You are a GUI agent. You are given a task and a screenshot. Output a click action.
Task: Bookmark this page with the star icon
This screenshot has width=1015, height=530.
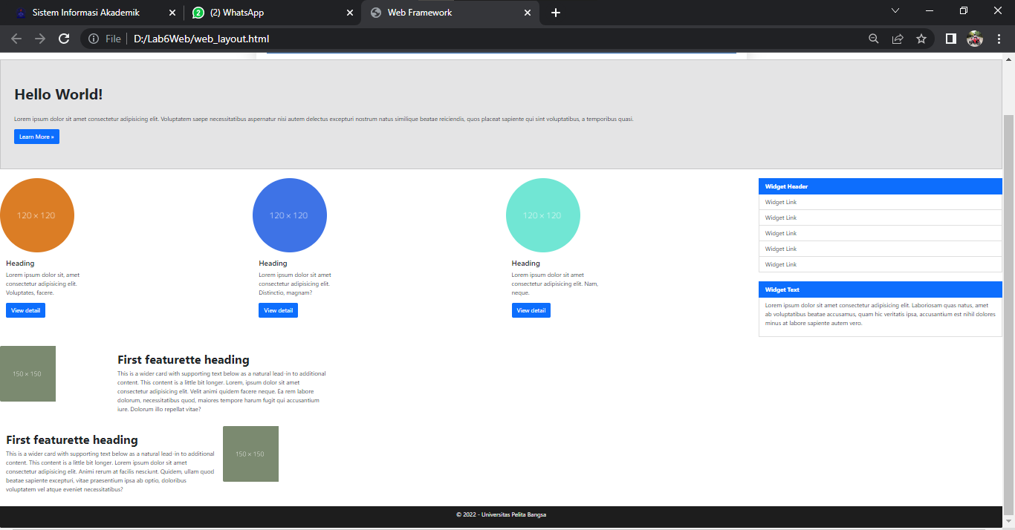point(921,39)
